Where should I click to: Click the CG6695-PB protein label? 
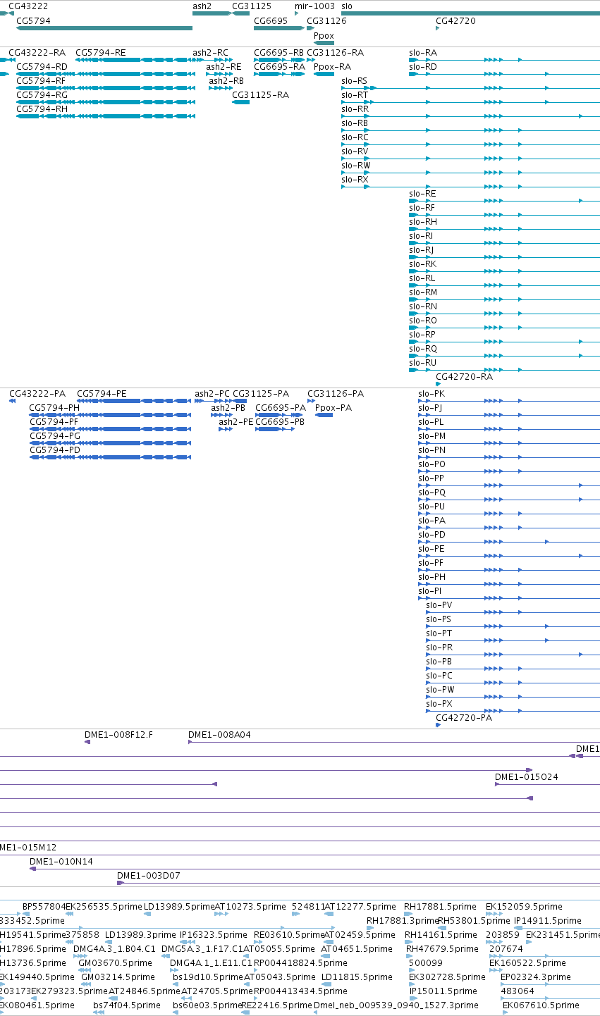pyautogui.click(x=280, y=422)
